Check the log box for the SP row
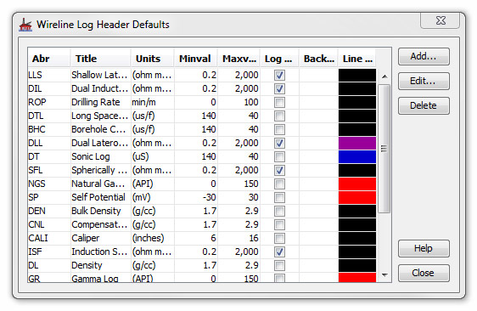The height and width of the screenshot is (311, 477). [279, 197]
